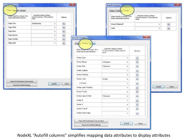Open options arrow for Vertex Polar Angle row

pos(137,113)
